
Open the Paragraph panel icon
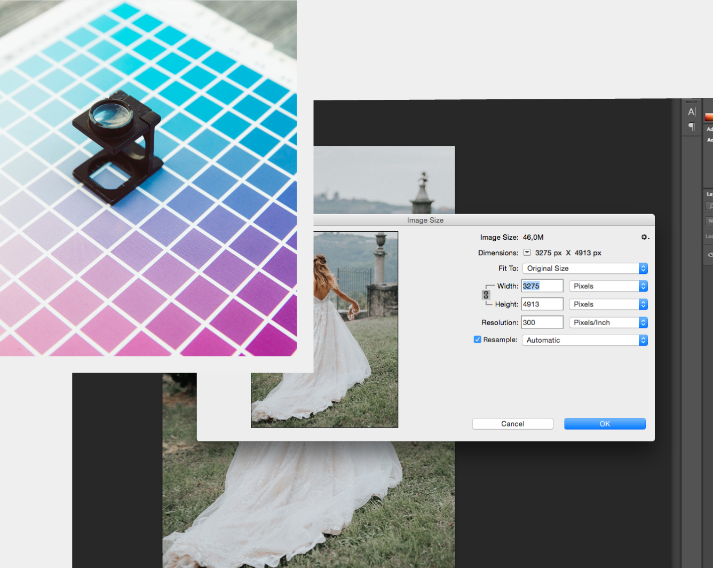(692, 127)
